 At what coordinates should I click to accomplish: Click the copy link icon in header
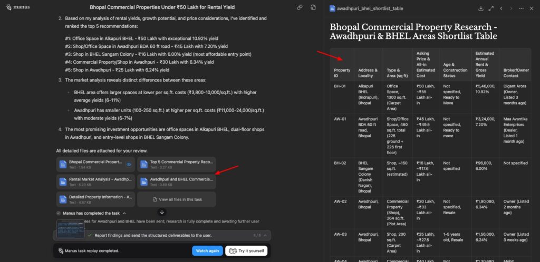(300, 8)
